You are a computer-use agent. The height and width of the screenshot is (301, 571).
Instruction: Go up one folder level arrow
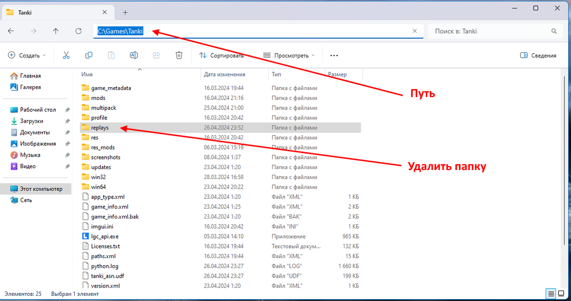click(x=56, y=31)
